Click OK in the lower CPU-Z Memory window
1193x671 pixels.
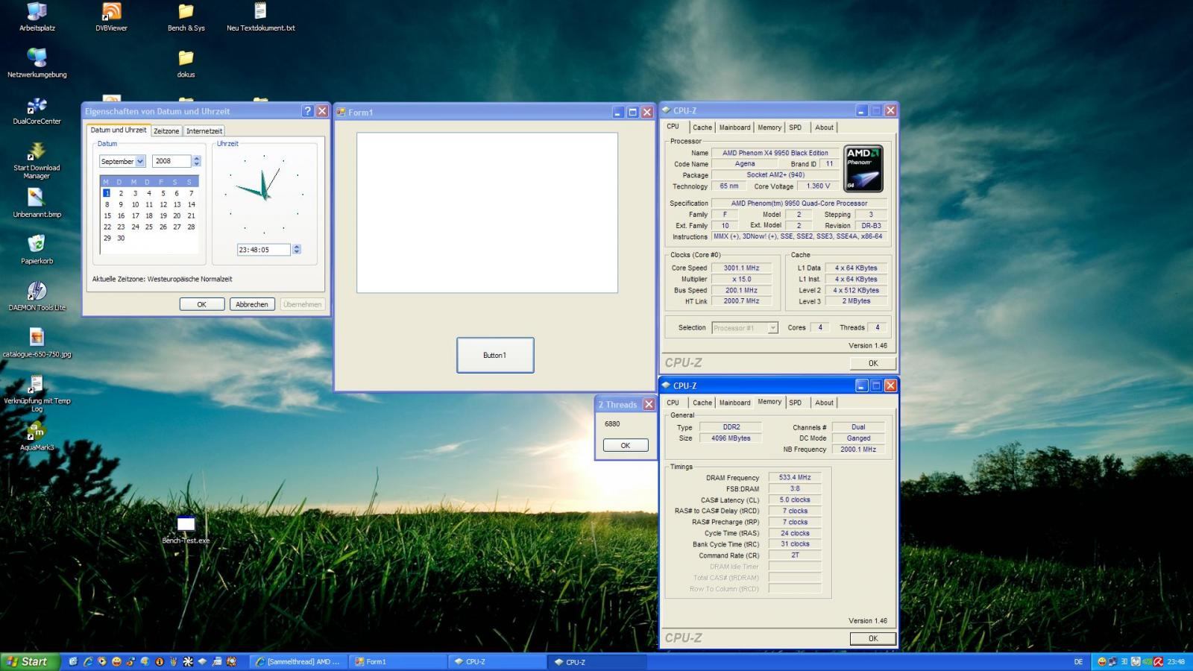coord(873,638)
